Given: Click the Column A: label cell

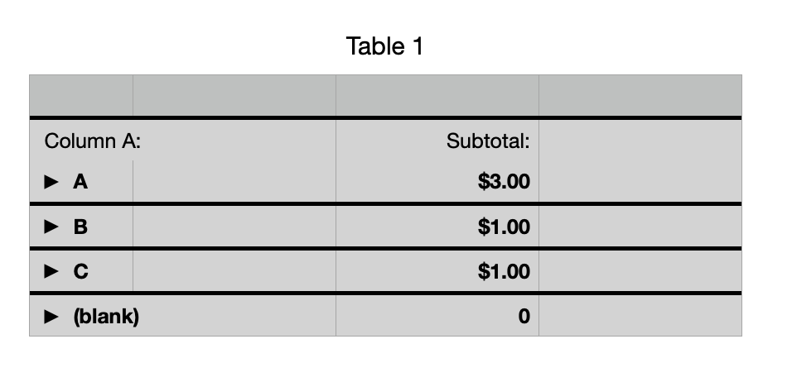Looking at the screenshot, I should 93,141.
